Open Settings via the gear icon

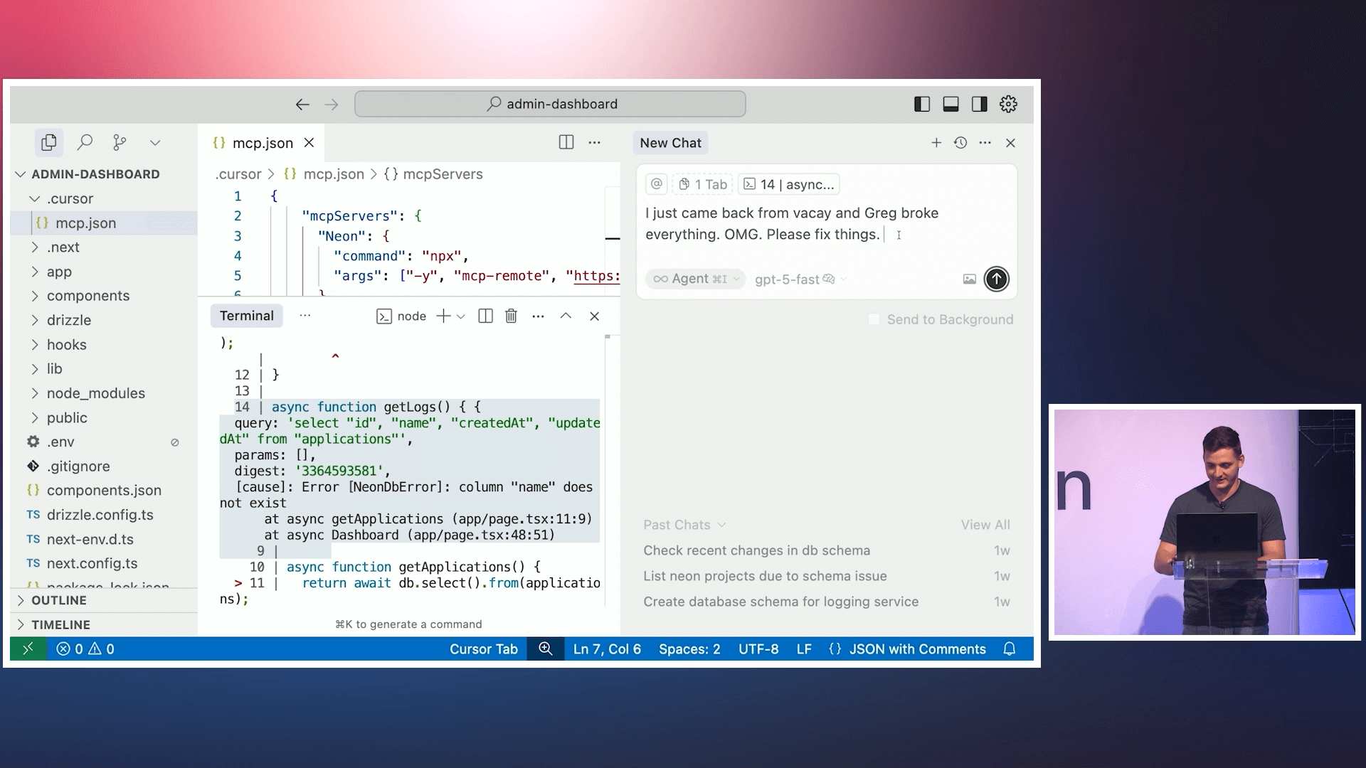(1008, 104)
